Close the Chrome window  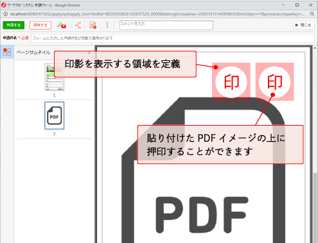click(311, 4)
